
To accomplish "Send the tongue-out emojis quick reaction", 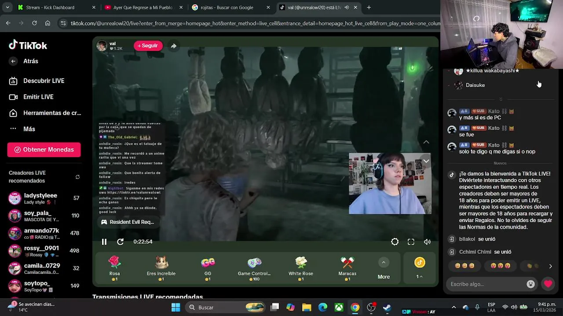I will pos(500,266).
